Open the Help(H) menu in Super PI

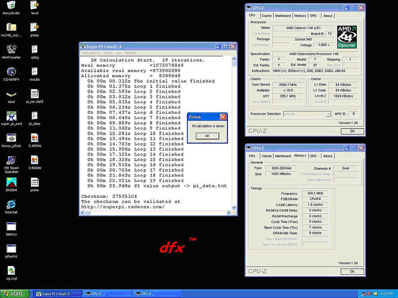coord(130,53)
